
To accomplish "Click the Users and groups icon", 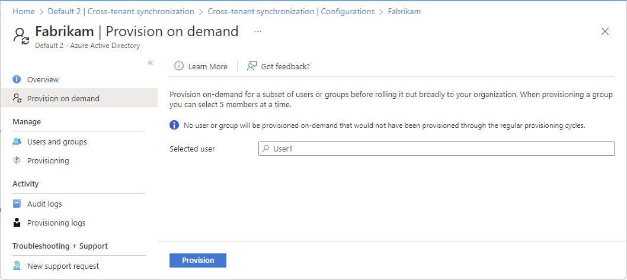I will 17,141.
